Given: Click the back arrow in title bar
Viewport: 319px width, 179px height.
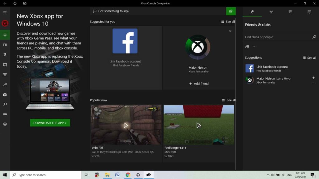Looking at the screenshot, I should click(5, 3).
